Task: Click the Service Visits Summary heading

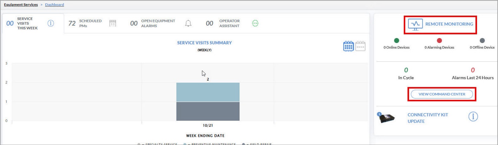Action: click(204, 43)
